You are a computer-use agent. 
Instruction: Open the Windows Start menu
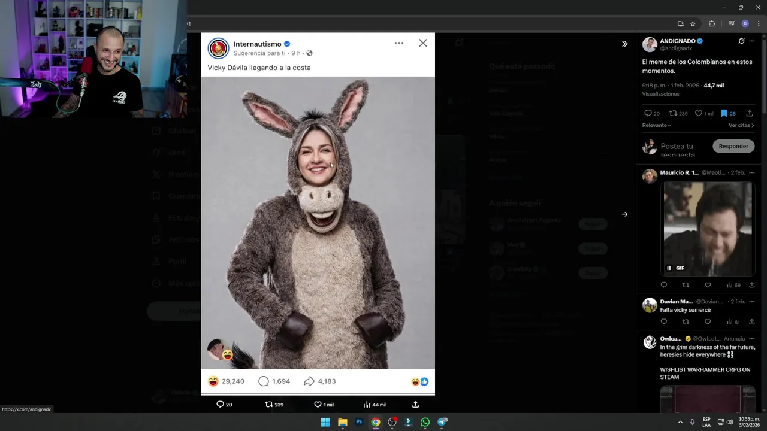click(x=325, y=422)
